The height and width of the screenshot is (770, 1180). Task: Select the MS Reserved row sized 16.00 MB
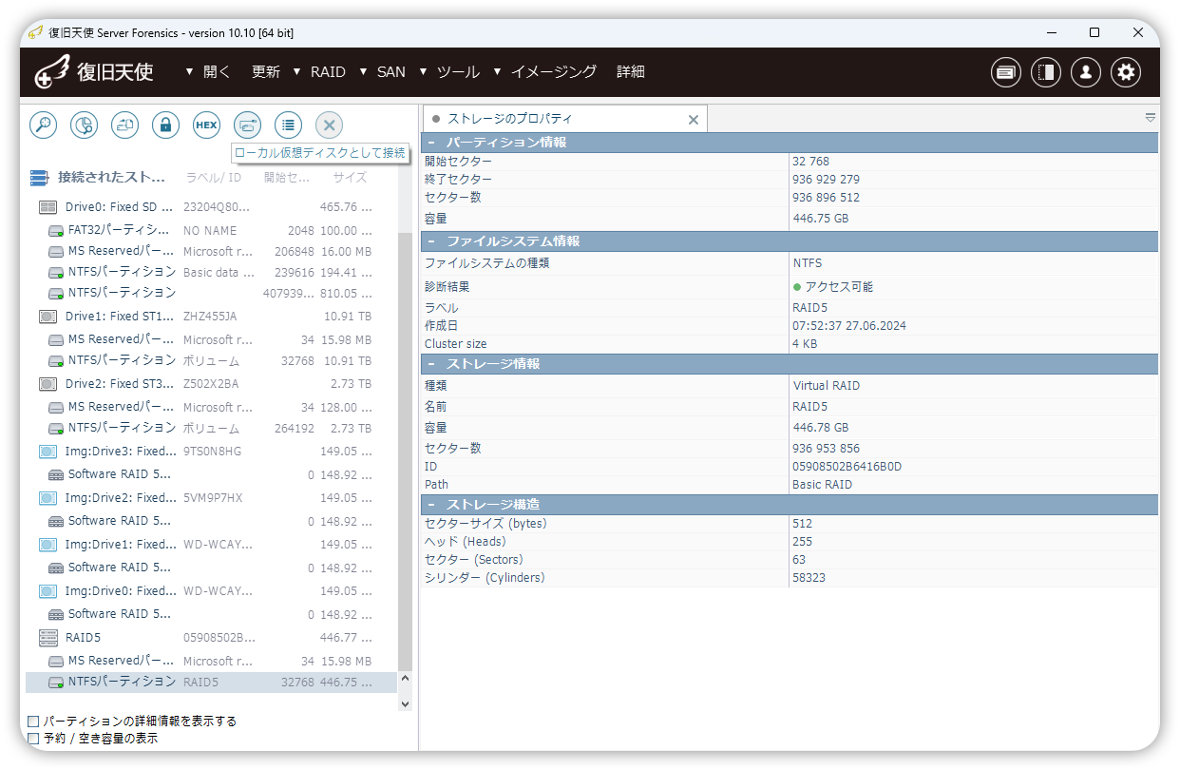click(211, 252)
